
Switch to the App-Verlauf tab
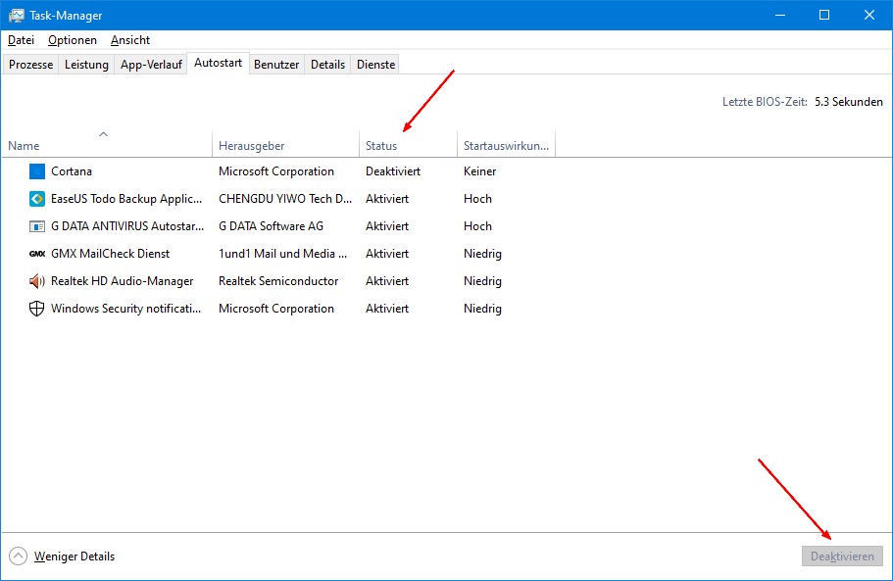[151, 65]
